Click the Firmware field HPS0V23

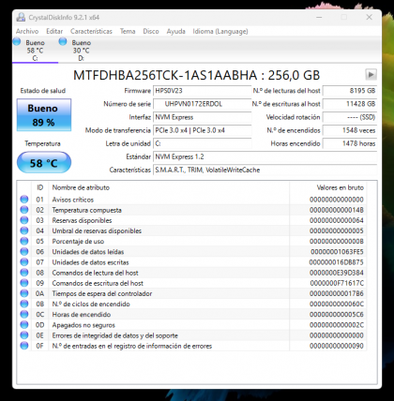coord(202,91)
